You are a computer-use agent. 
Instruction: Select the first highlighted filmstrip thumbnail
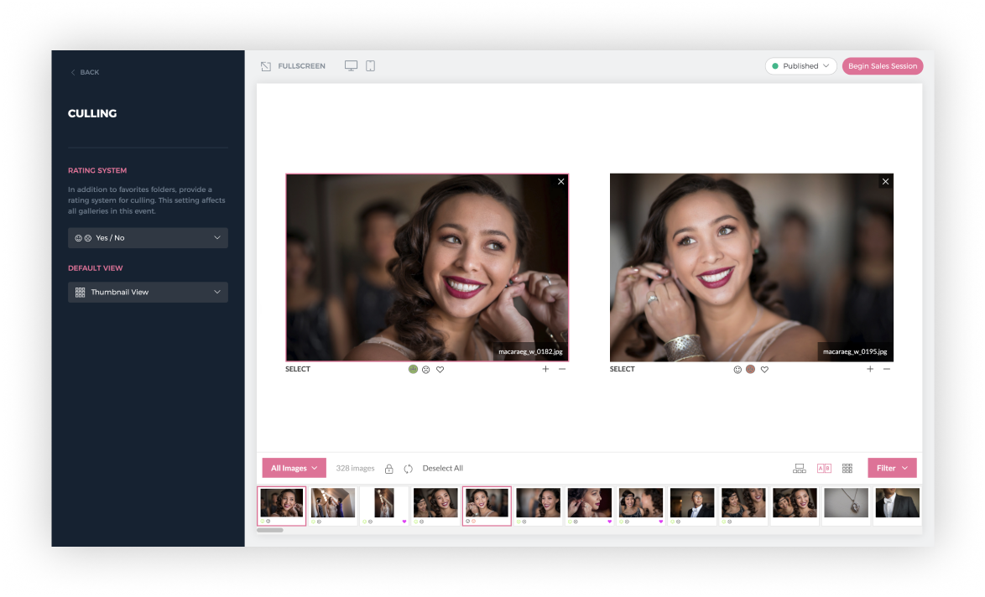coord(281,506)
